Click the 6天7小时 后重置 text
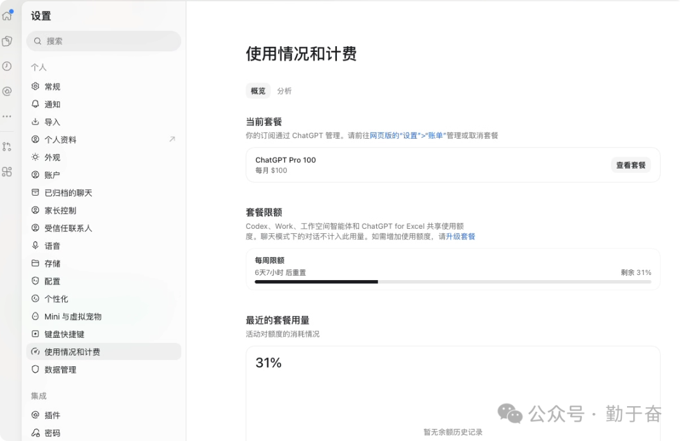This screenshot has height=441, width=684. pos(280,272)
